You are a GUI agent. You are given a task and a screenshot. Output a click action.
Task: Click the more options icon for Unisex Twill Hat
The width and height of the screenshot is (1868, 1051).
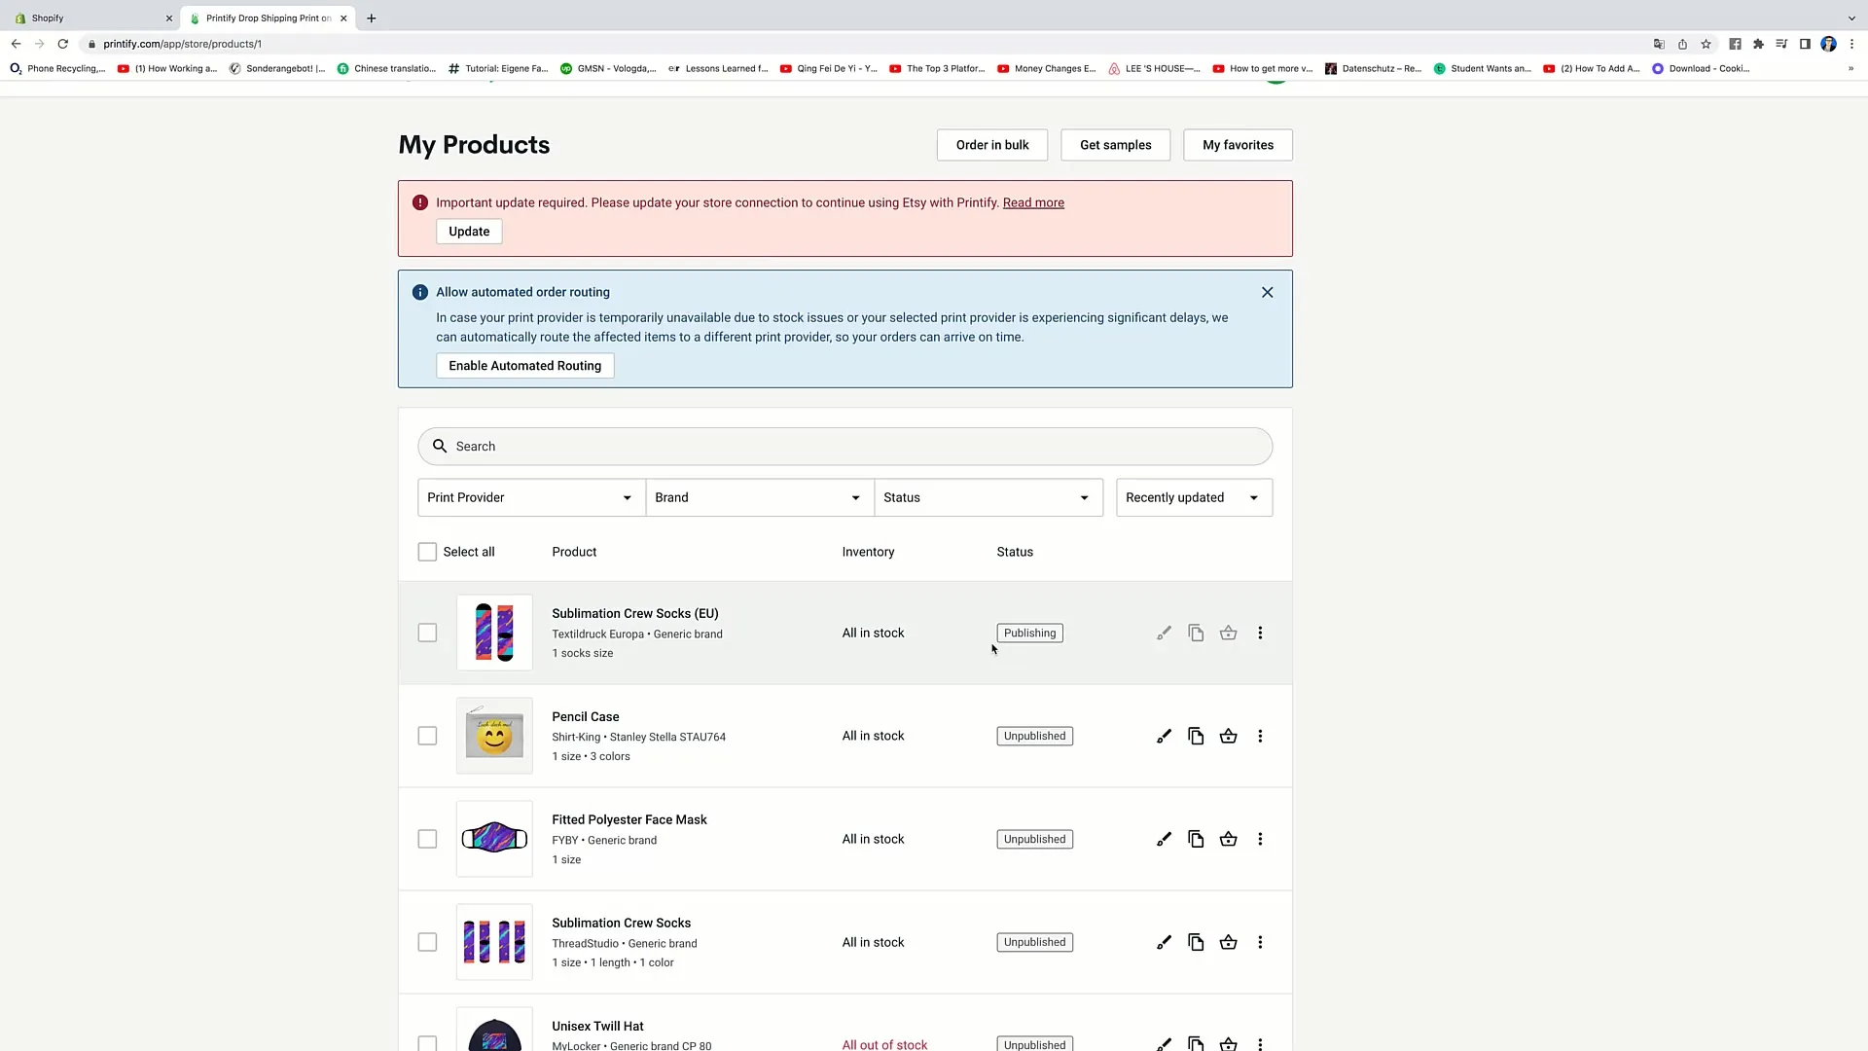click(1260, 1044)
